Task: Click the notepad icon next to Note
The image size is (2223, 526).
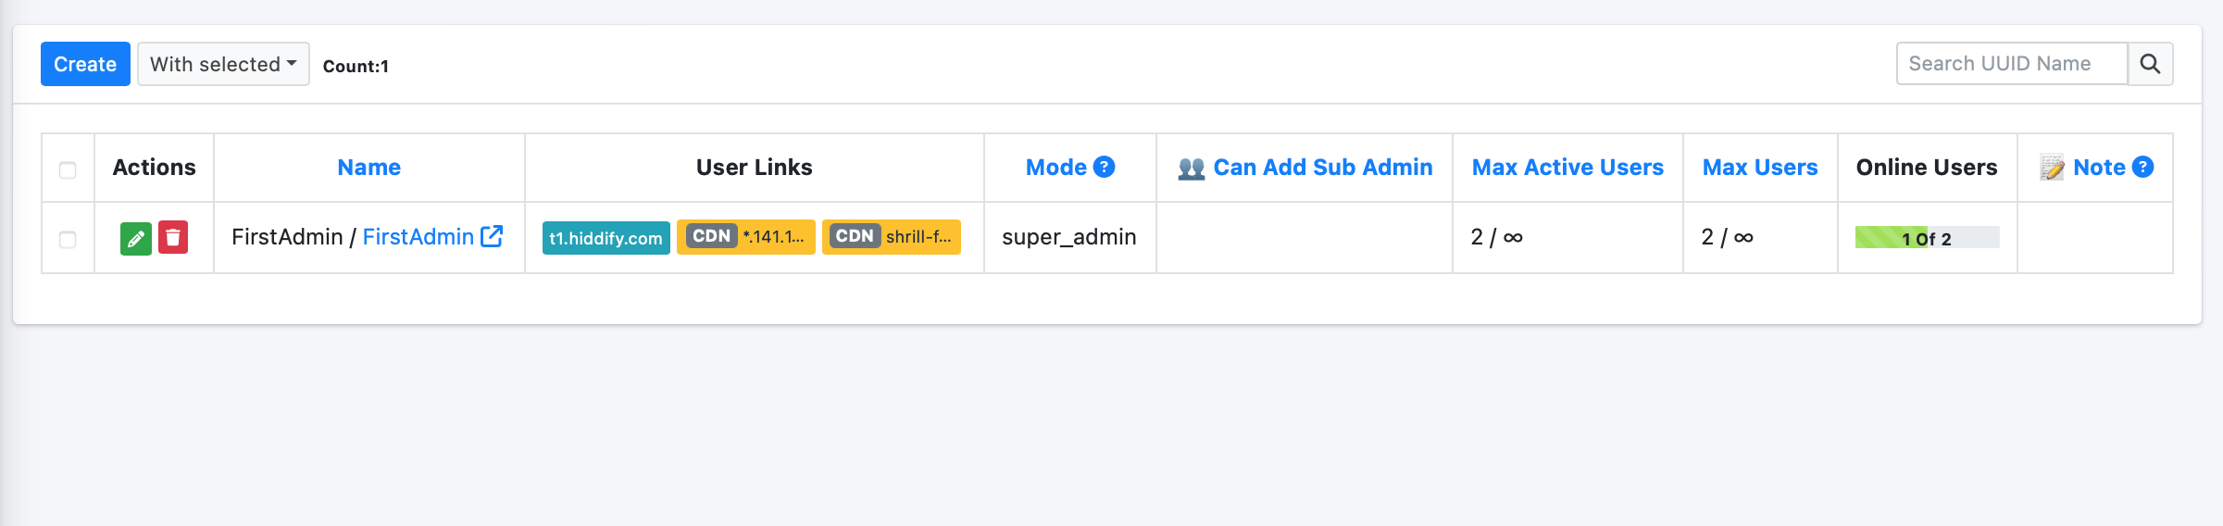Action: [2052, 168]
